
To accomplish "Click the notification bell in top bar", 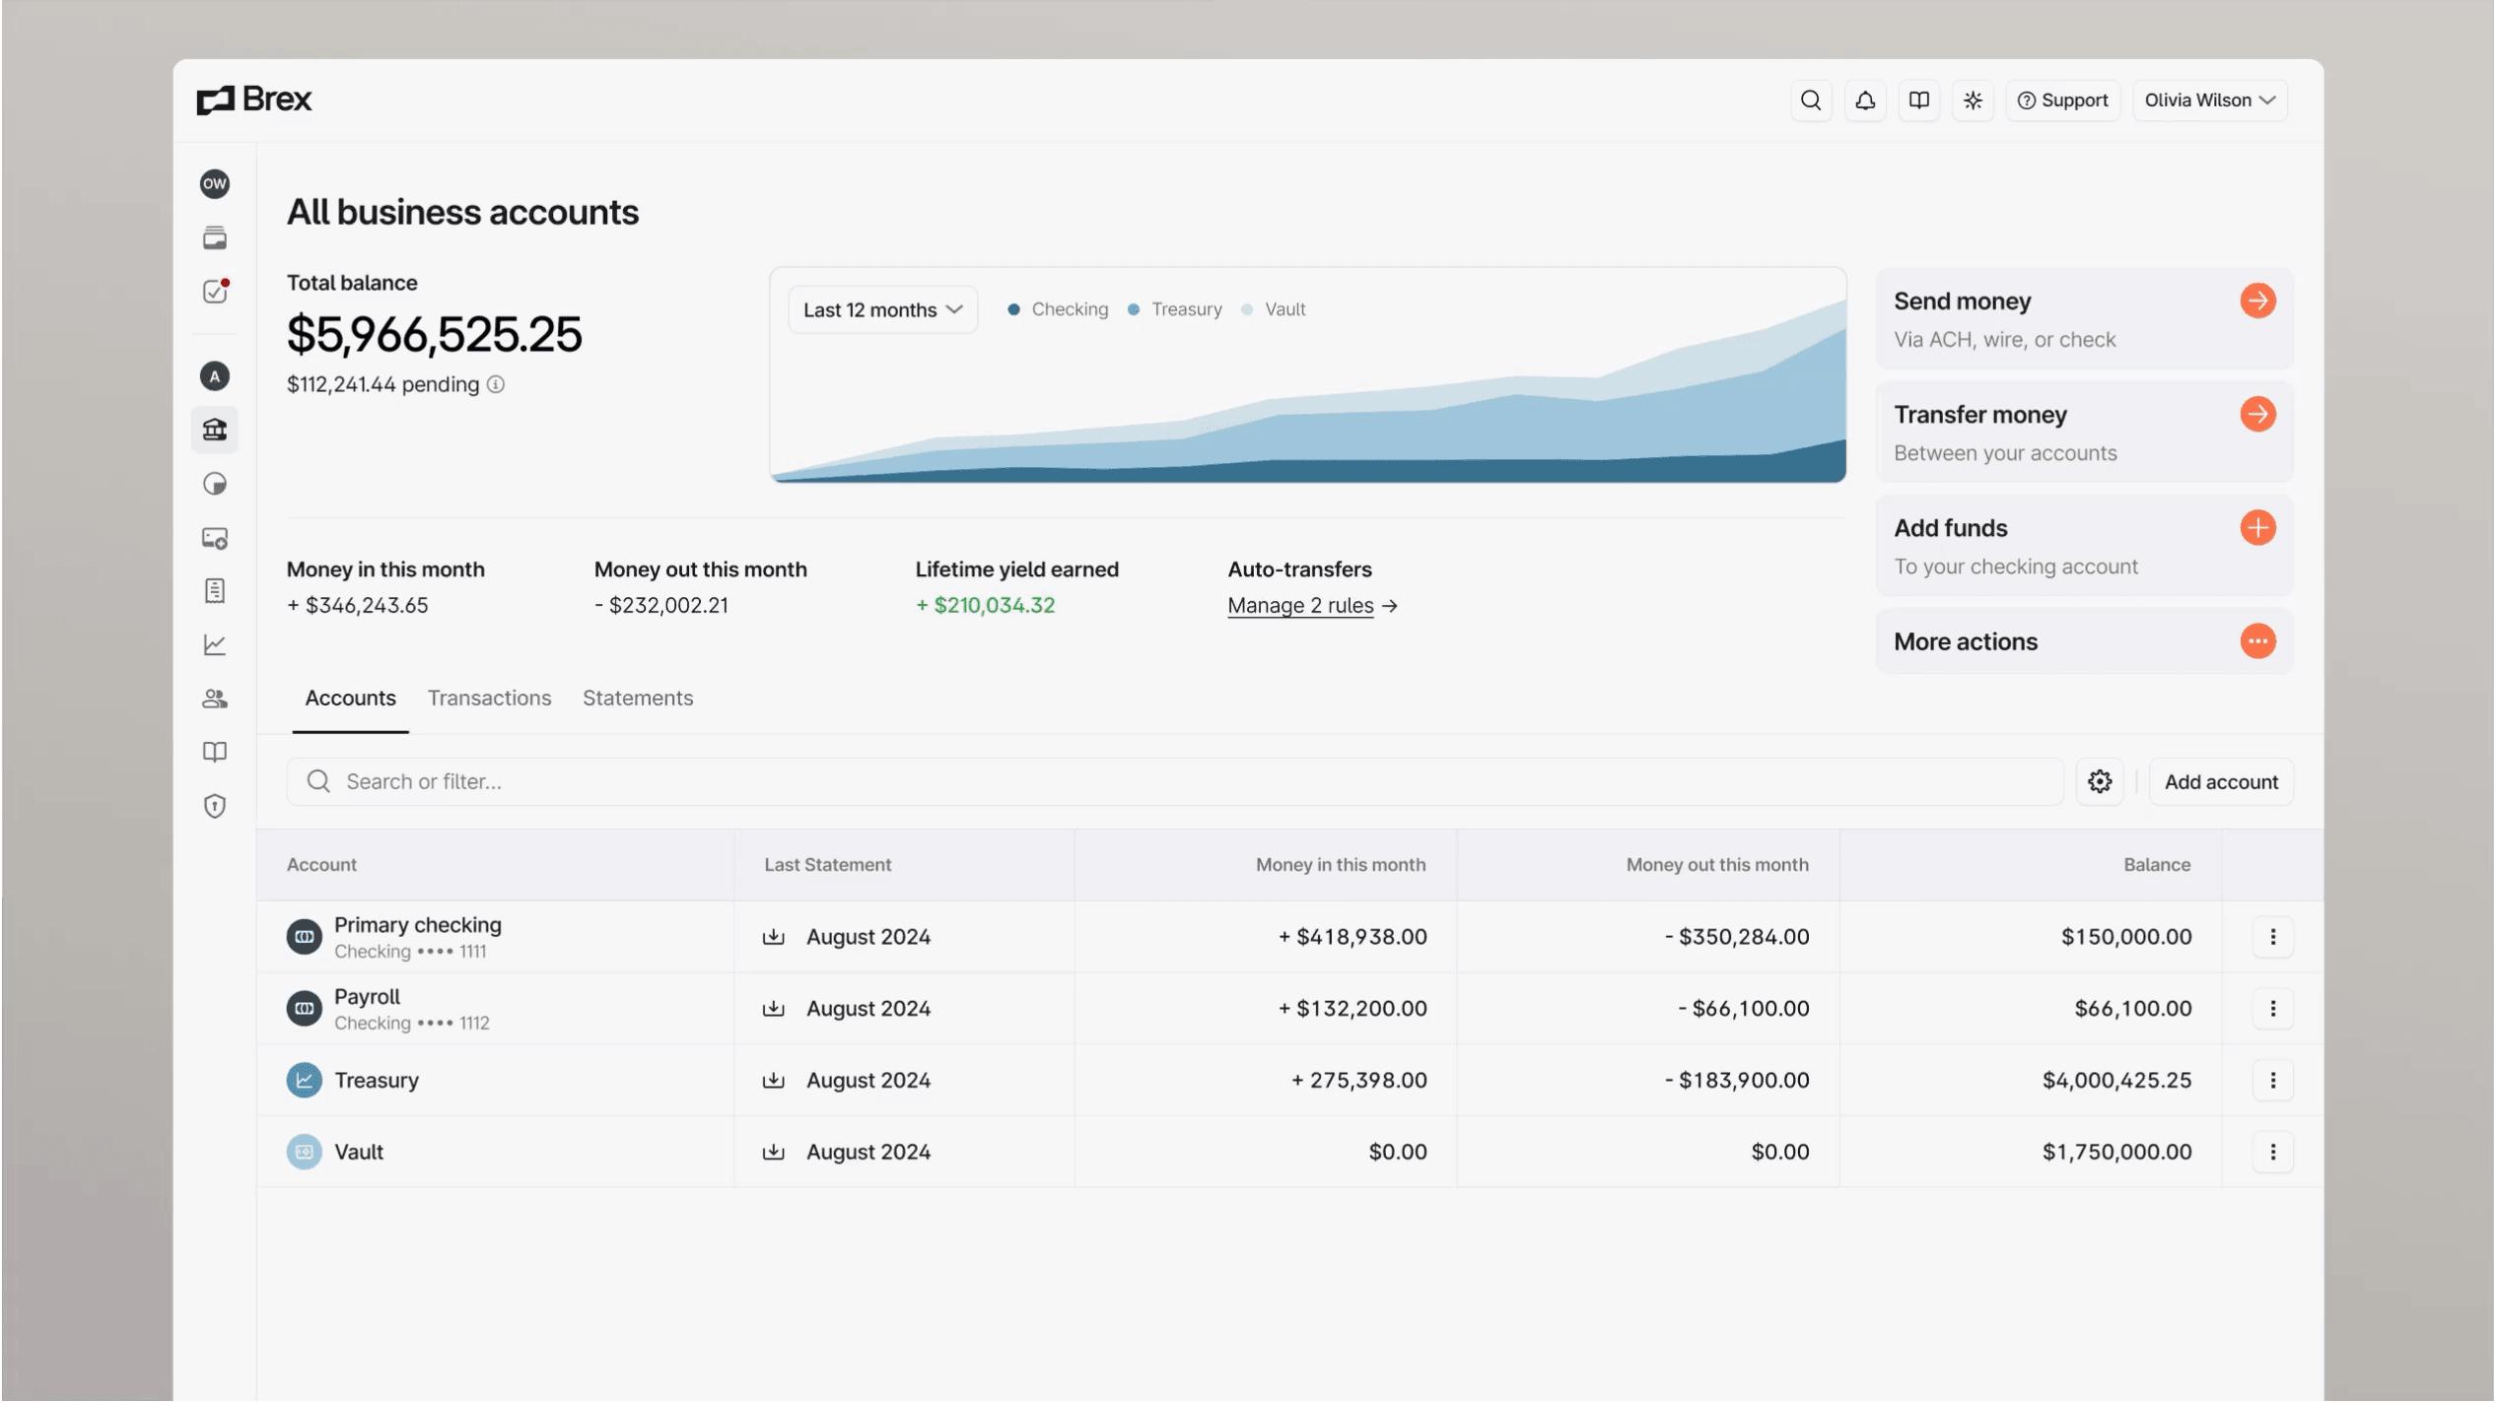I will (x=1865, y=100).
